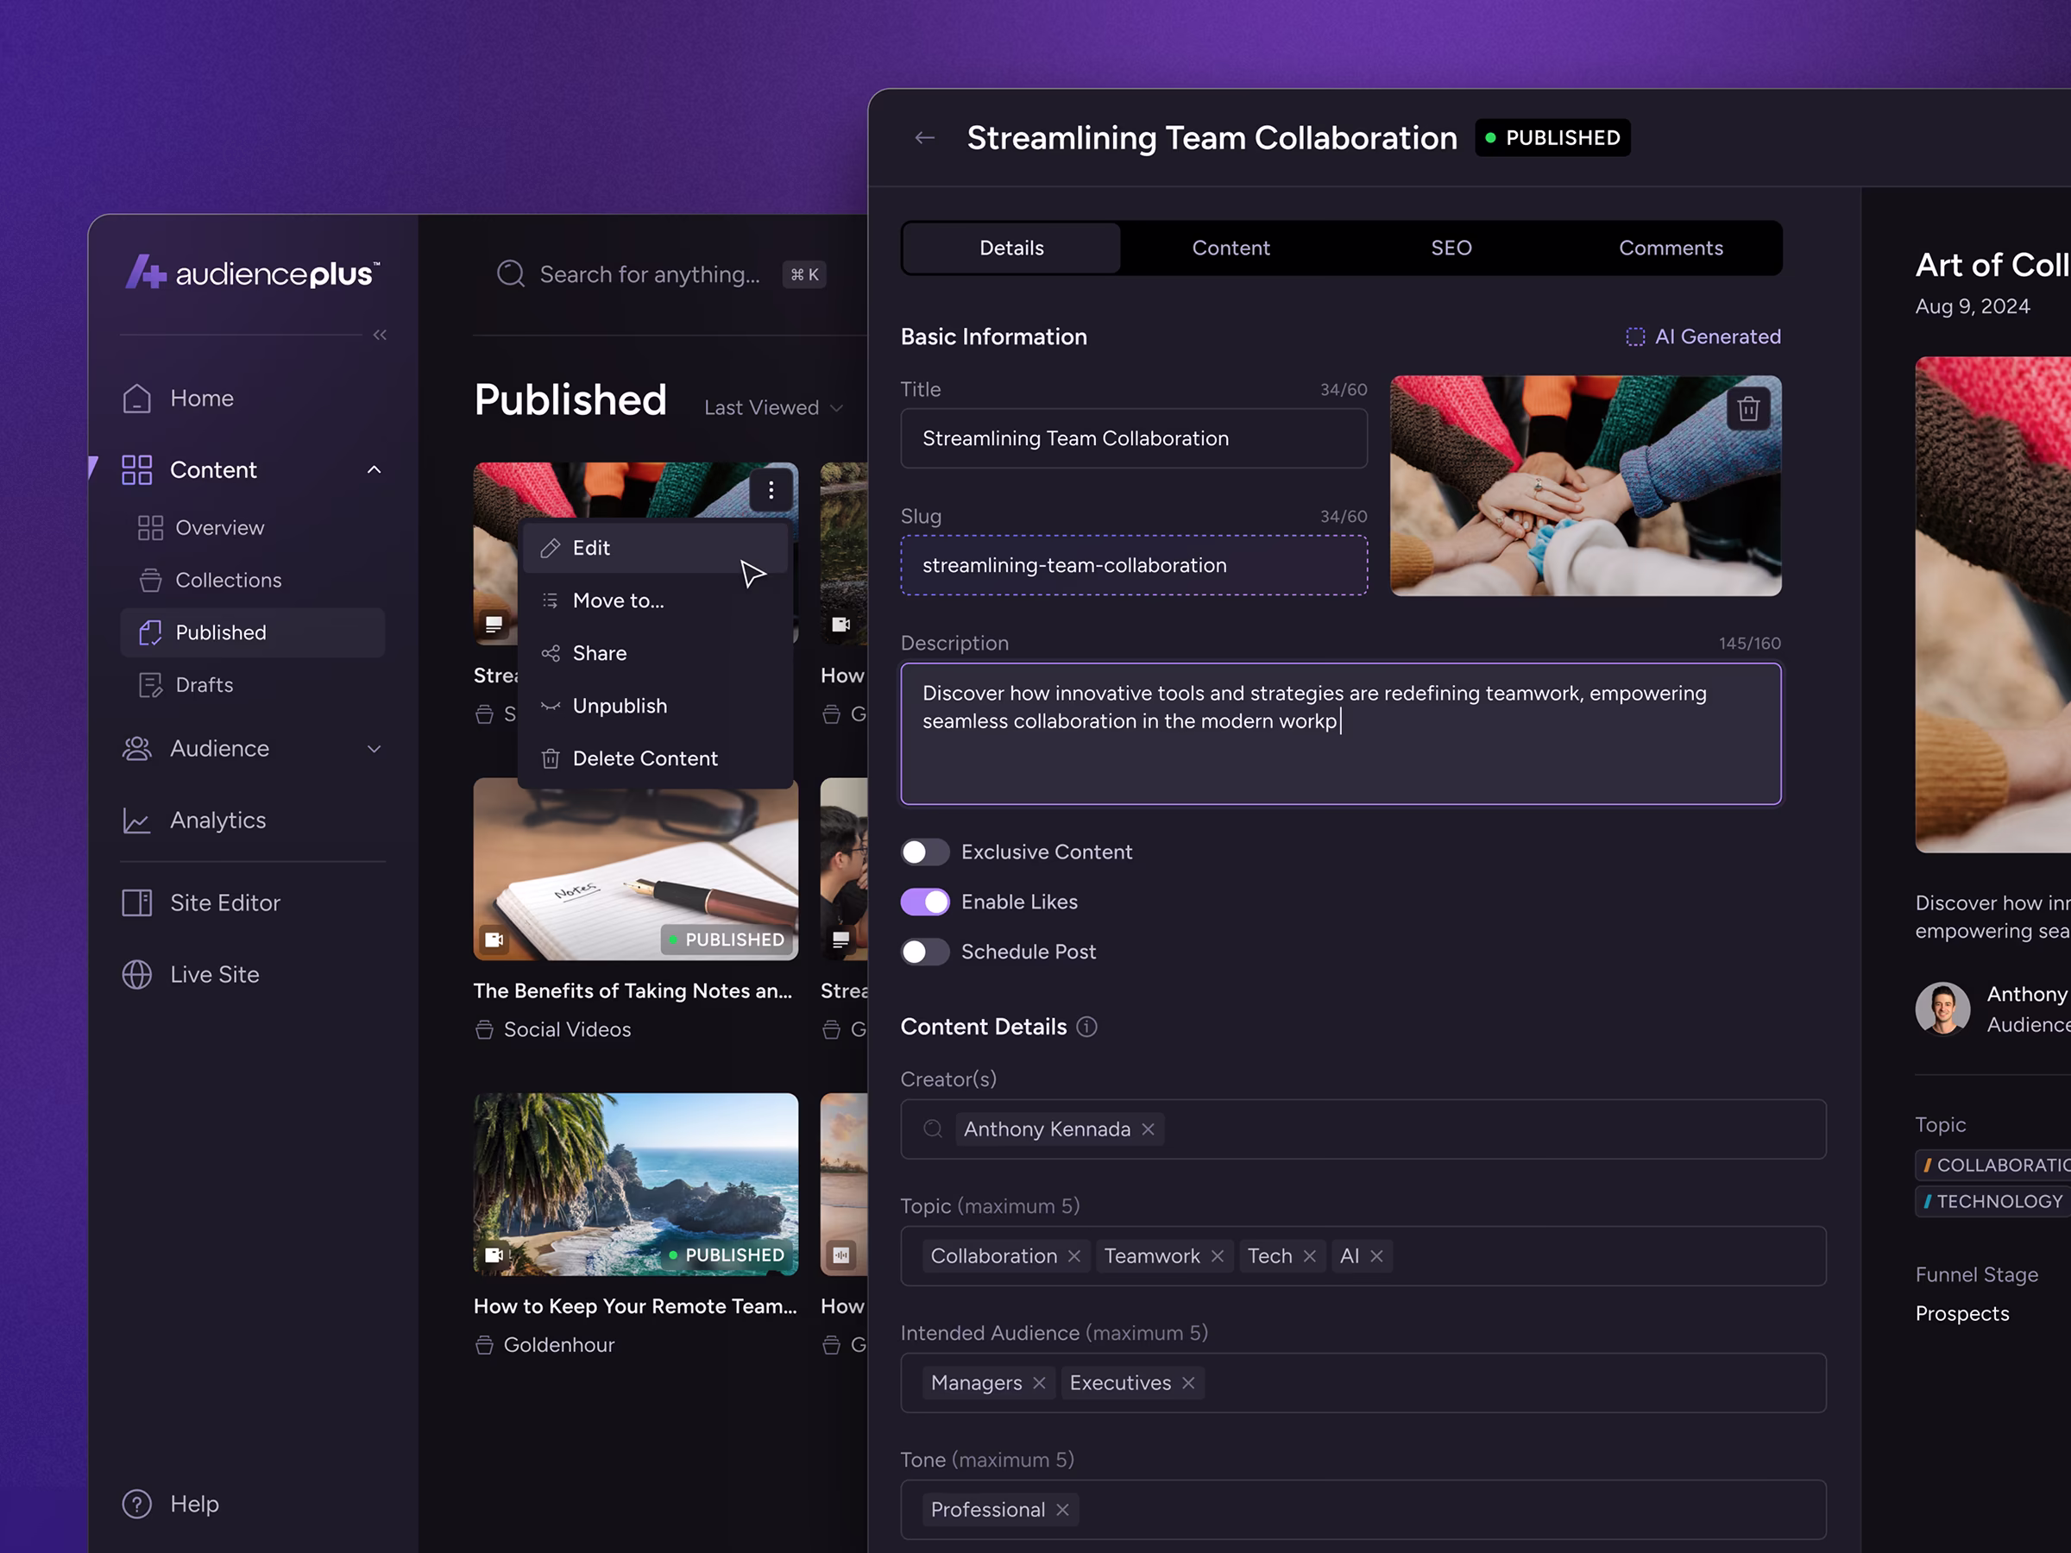Remove the AI topic tag
Viewport: 2071px width, 1553px height.
pyautogui.click(x=1376, y=1256)
